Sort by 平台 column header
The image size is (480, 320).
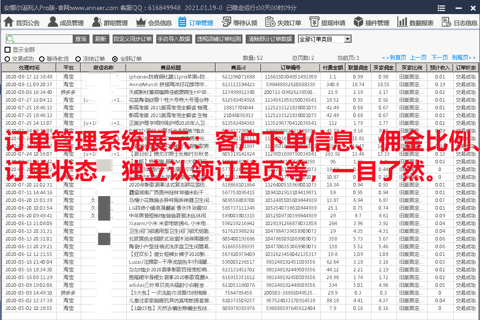pyautogui.click(x=69, y=68)
